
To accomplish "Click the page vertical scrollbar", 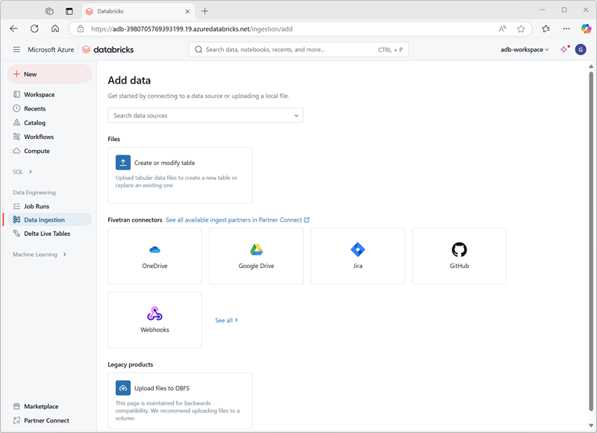I will click(591, 240).
